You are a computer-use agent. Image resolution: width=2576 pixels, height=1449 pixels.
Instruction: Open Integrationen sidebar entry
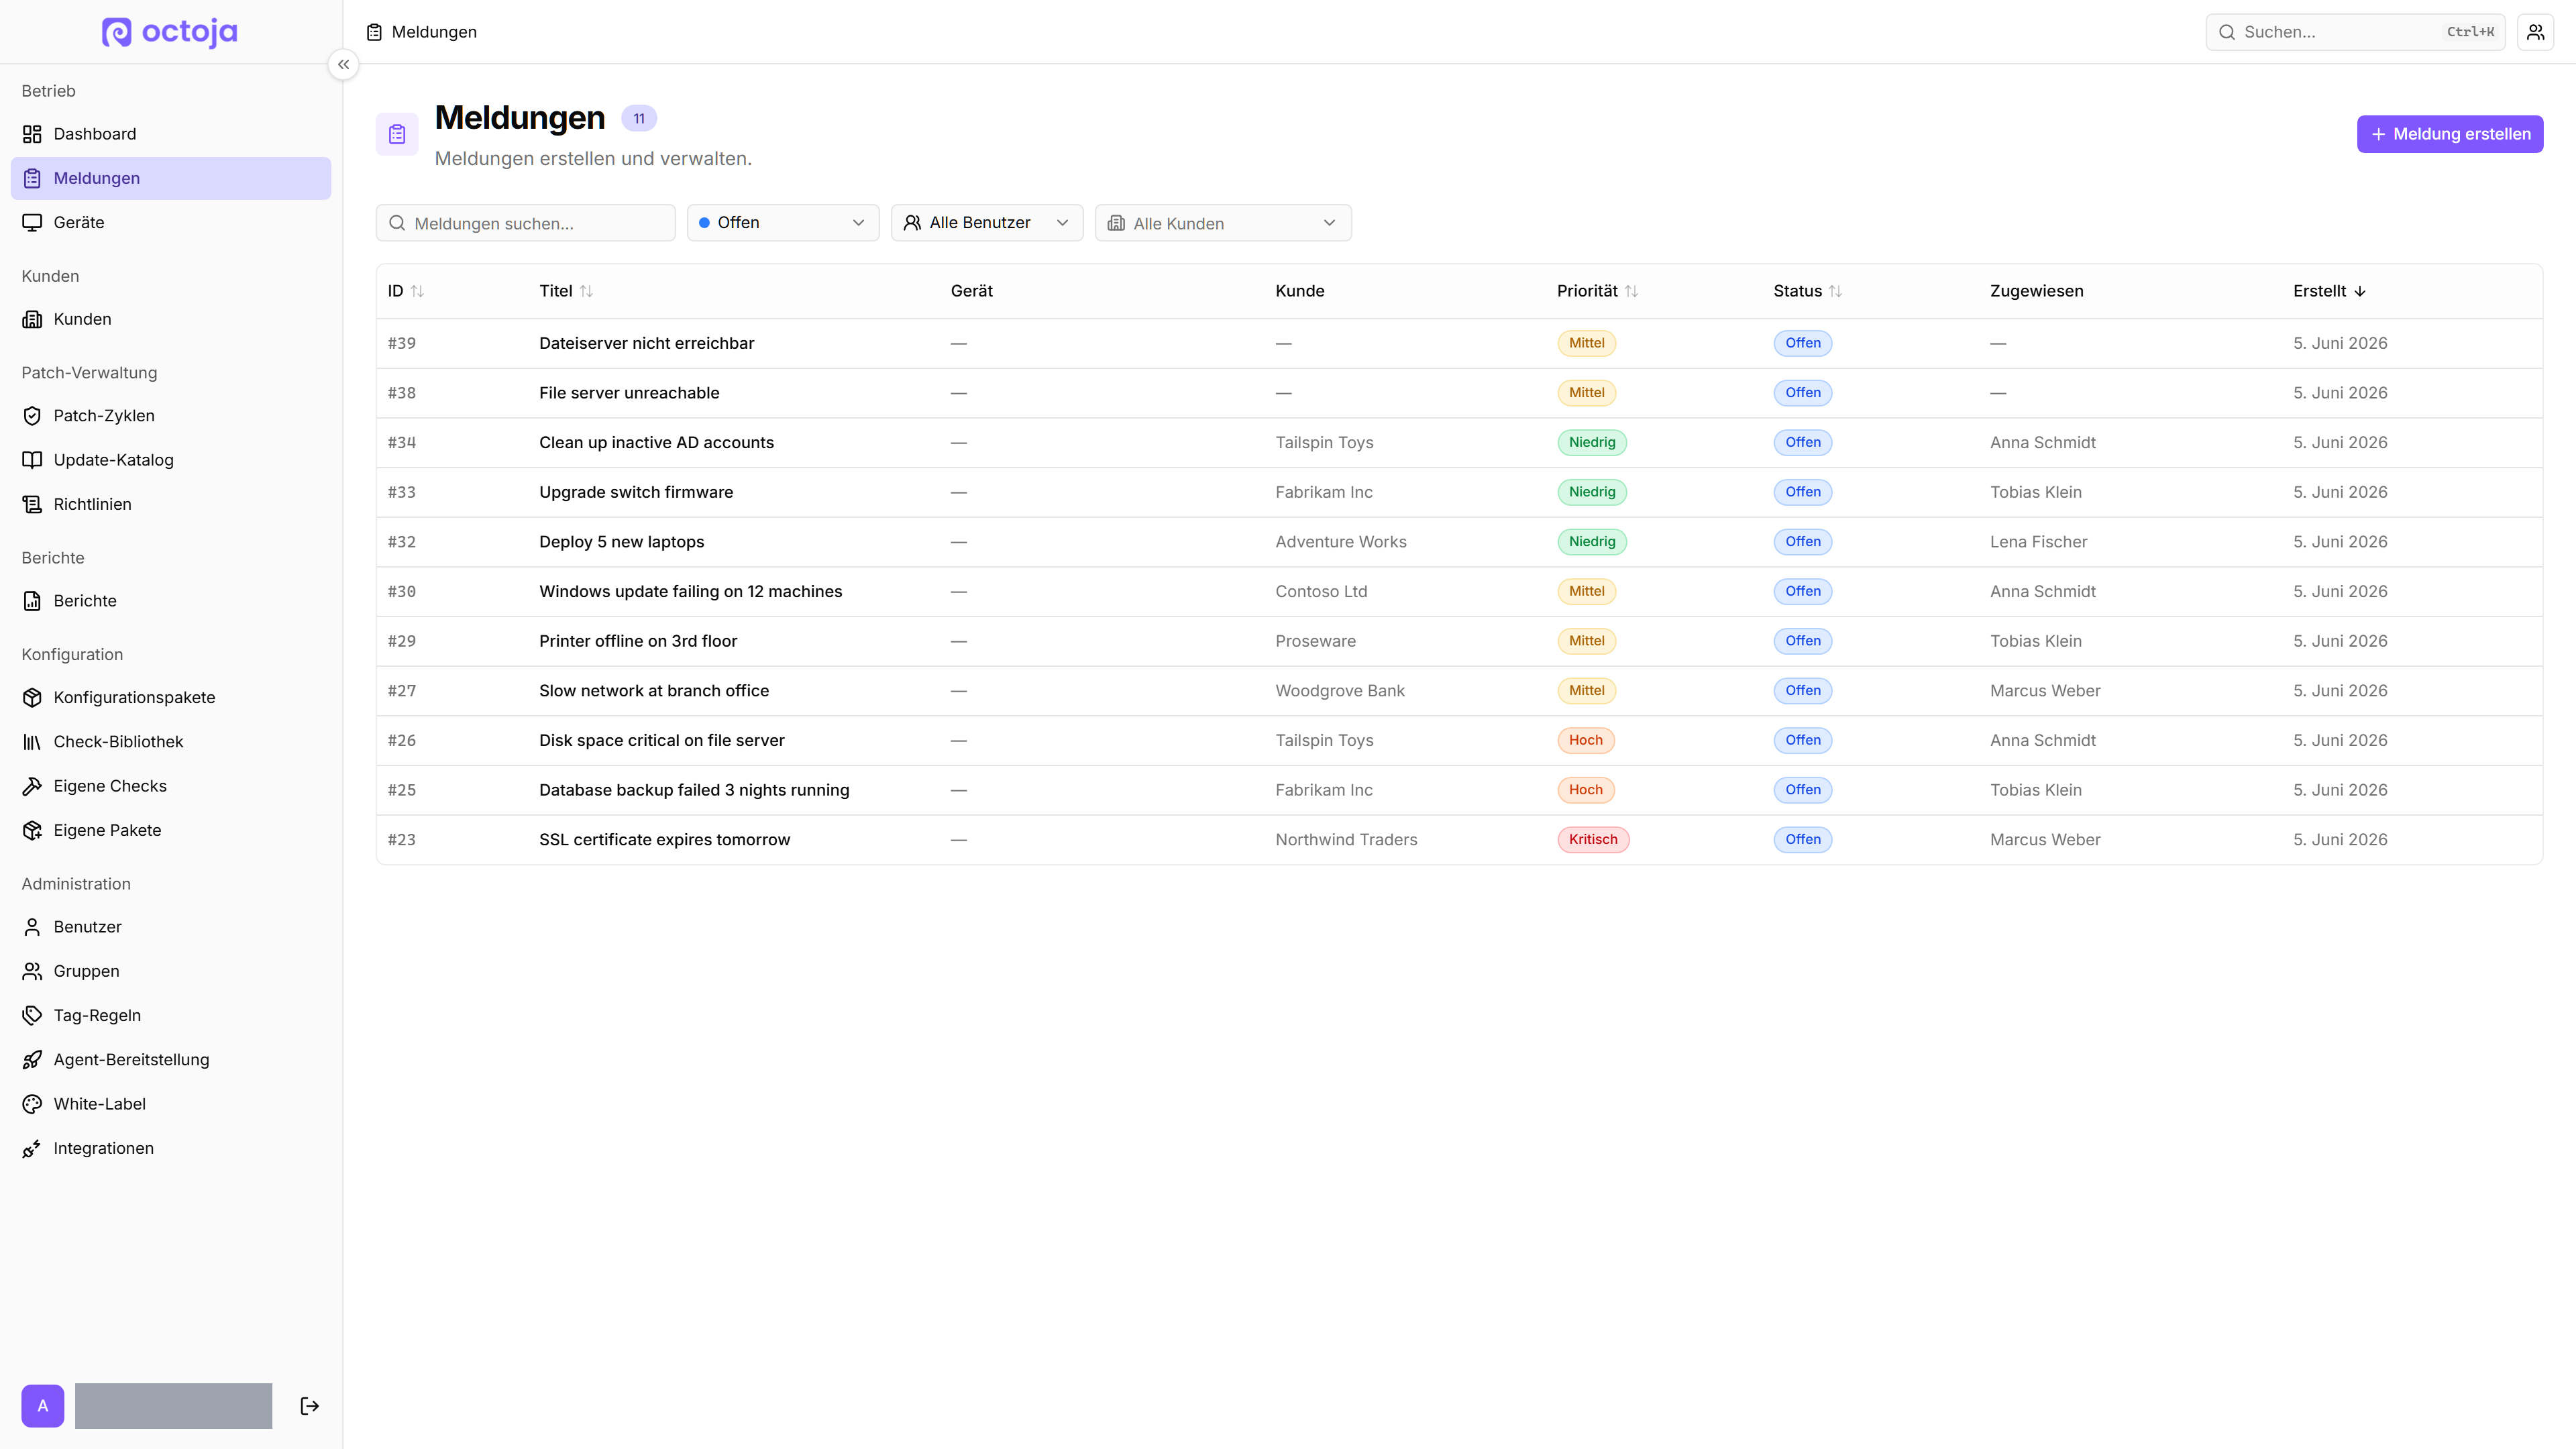[x=171, y=1148]
